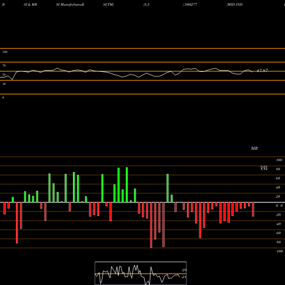Click the RSI axis label 50
The height and width of the screenshot is (285, 285).
pyautogui.click(x=4, y=75)
